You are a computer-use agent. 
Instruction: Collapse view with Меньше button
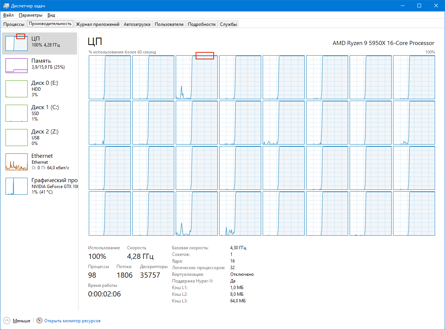[17, 321]
